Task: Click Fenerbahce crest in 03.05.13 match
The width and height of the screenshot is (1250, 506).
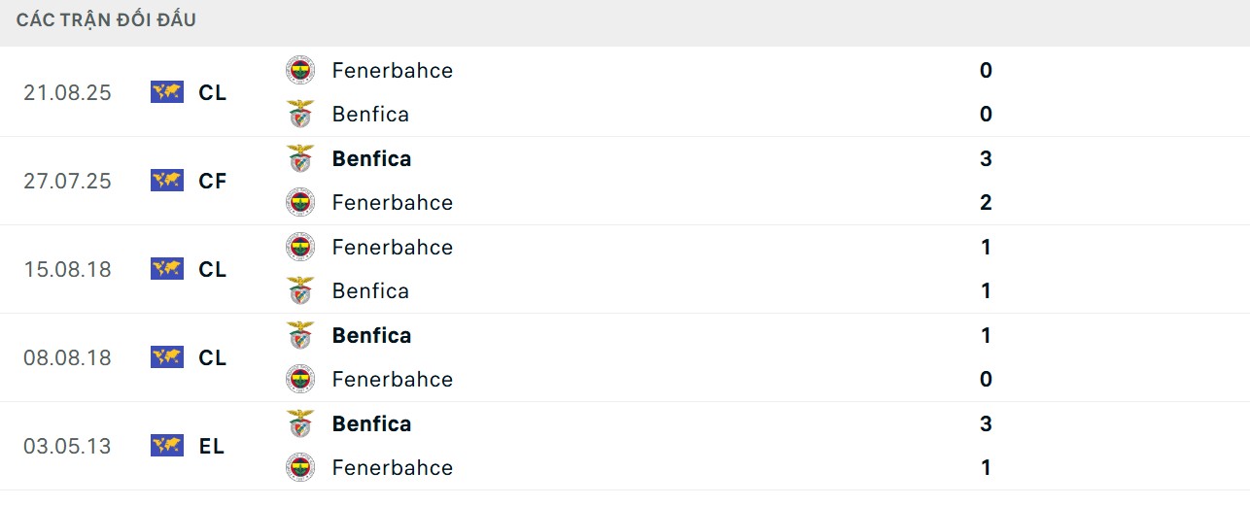Action: click(300, 467)
